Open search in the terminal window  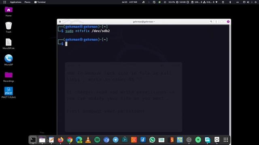click(211, 22)
